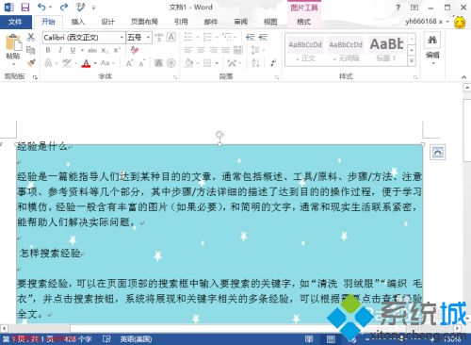Screen dimensions: 471x345
Task: Switch to the 设计 (Design) tab
Action: tap(107, 22)
